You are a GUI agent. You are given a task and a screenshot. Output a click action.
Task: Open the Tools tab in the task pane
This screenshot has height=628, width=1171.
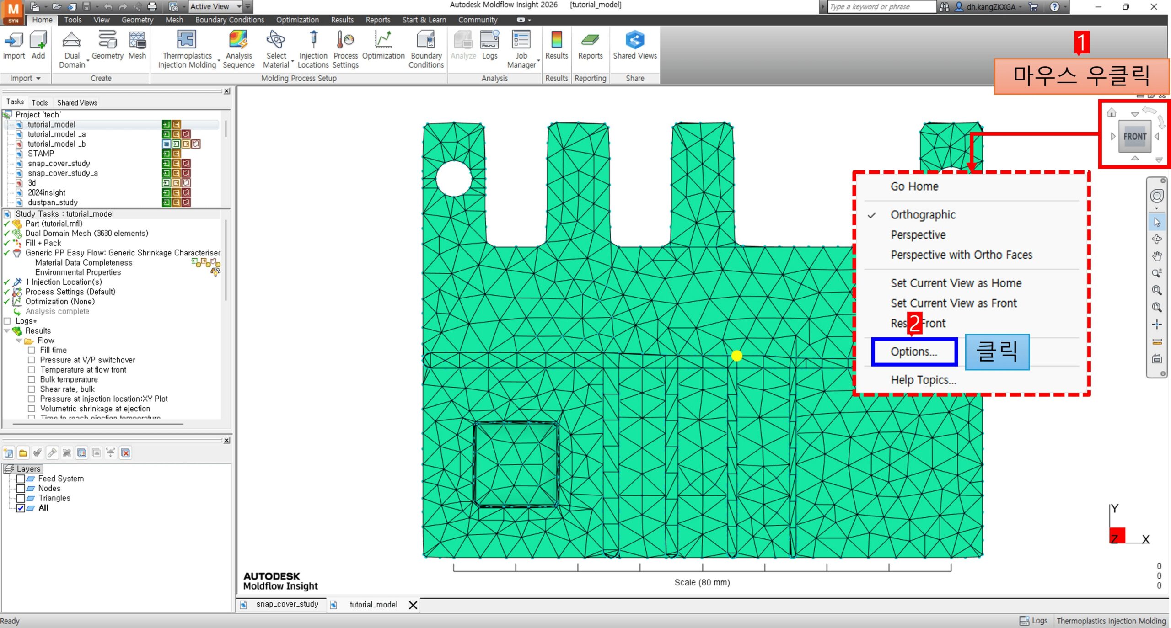tap(40, 102)
